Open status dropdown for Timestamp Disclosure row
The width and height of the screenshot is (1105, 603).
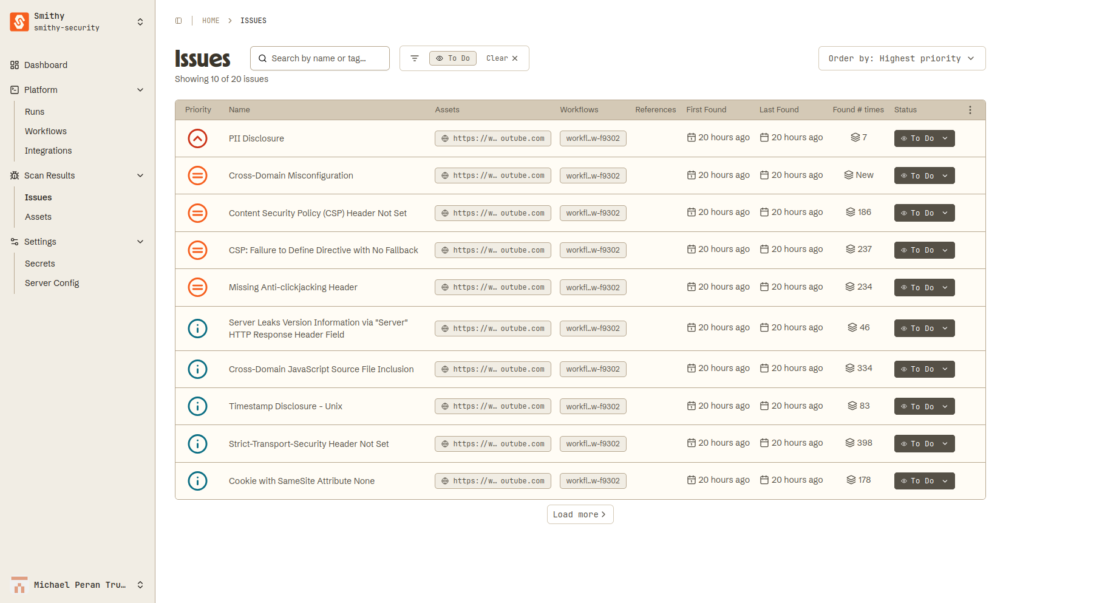(924, 406)
